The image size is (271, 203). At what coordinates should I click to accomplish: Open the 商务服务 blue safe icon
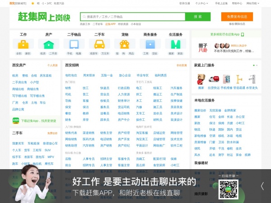[x=150, y=44]
